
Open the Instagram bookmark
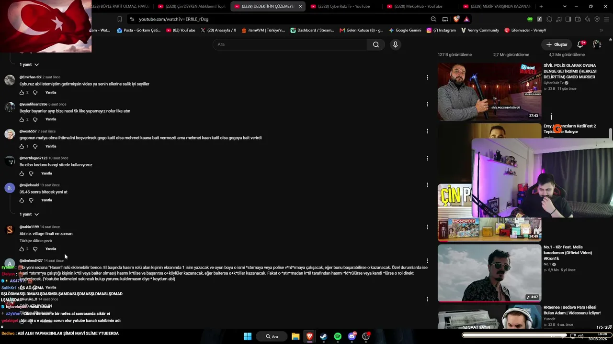(x=442, y=30)
